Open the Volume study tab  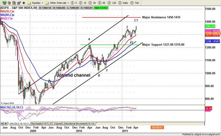[58, 124]
